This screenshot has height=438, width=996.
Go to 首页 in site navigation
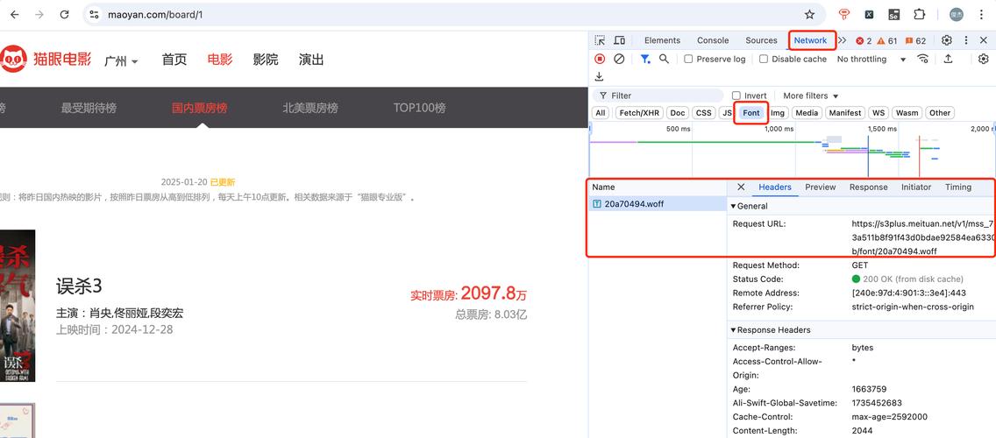pos(174,60)
